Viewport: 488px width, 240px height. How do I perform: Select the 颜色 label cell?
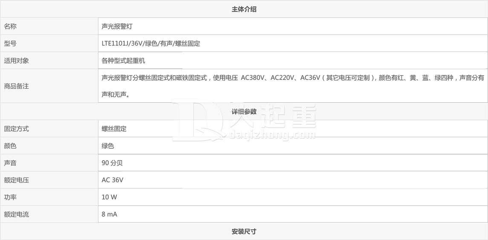(49, 146)
